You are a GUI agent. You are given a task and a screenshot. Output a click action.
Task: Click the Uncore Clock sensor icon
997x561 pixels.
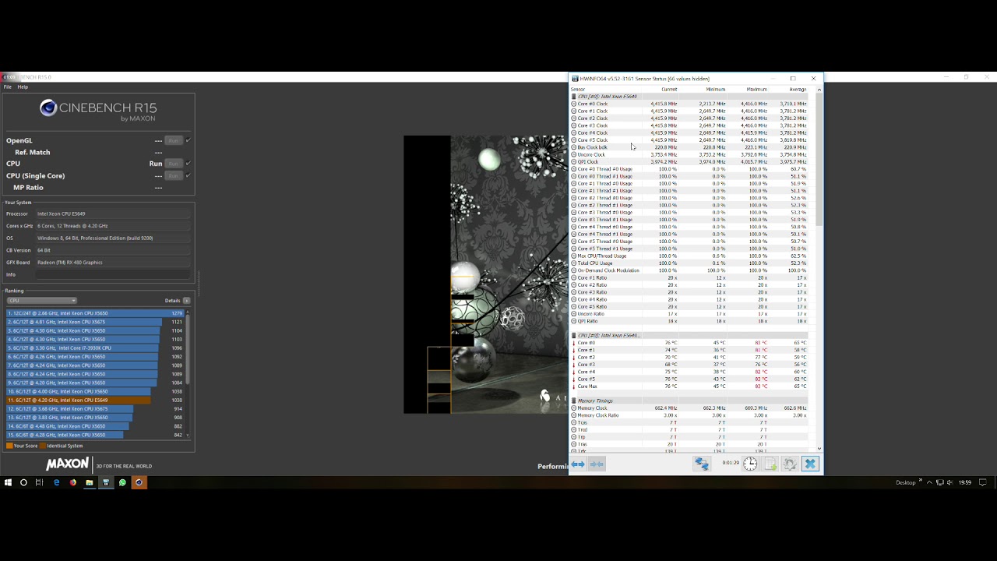click(574, 154)
